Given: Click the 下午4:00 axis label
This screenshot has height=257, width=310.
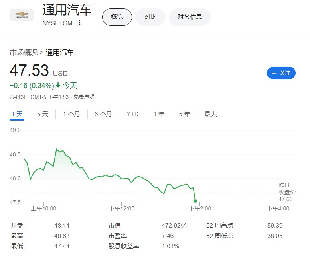Looking at the screenshot, I should pyautogui.click(x=278, y=208).
